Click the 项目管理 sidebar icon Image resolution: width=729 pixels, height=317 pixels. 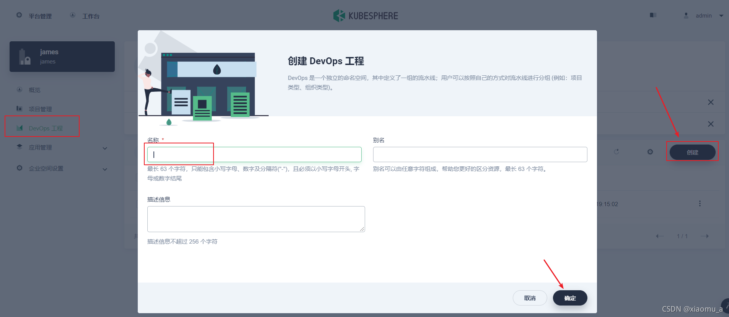coord(20,109)
